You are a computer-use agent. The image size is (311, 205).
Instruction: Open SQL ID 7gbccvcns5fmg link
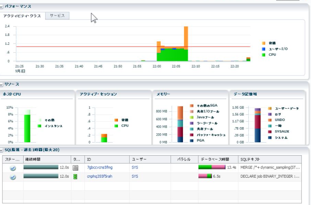(100, 168)
